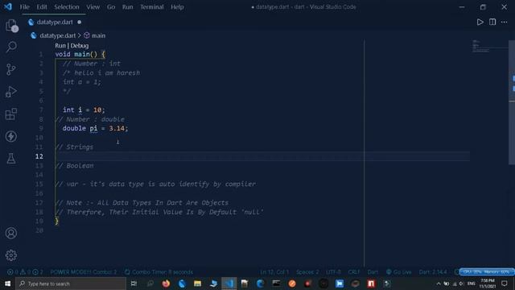This screenshot has height=290, width=515.
Task: Open Microsoft Edge from taskbar
Action: (x=260, y=284)
